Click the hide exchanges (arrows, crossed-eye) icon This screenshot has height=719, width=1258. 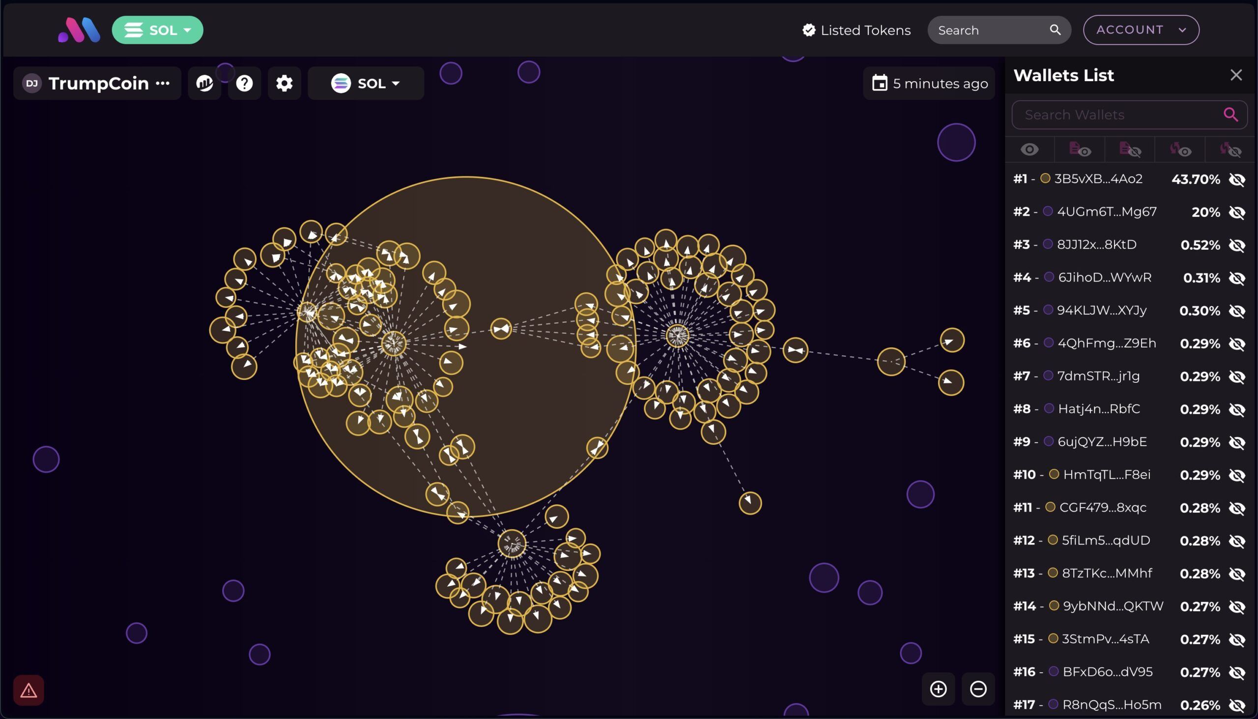[1230, 149]
